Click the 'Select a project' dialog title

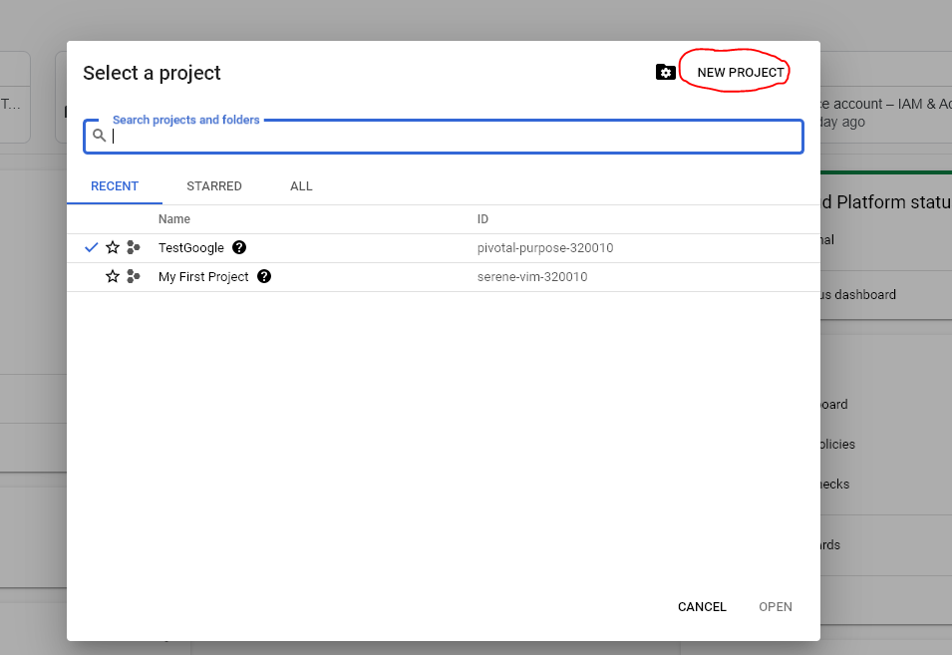click(152, 73)
